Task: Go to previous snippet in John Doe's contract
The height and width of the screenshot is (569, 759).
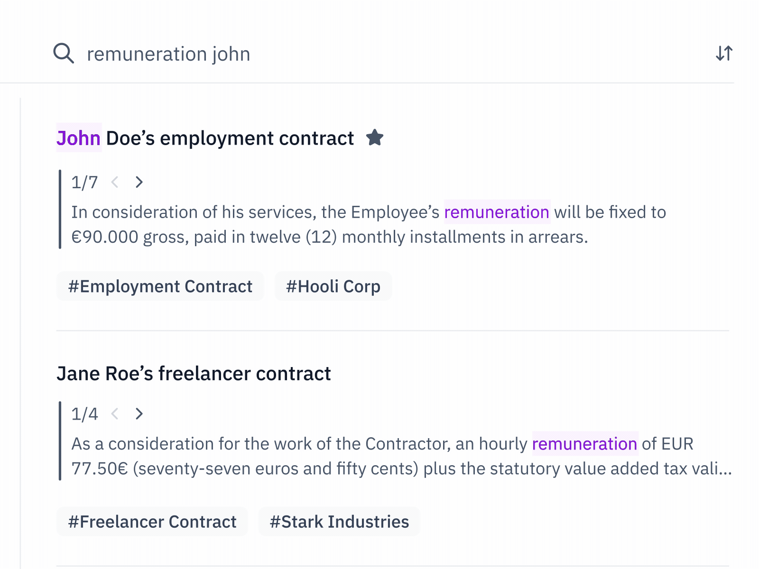Action: [x=115, y=182]
